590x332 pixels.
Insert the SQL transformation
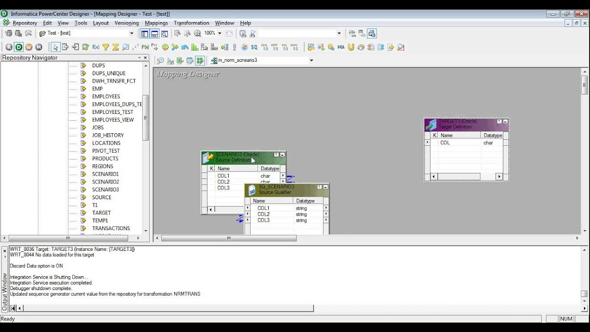tap(341, 47)
